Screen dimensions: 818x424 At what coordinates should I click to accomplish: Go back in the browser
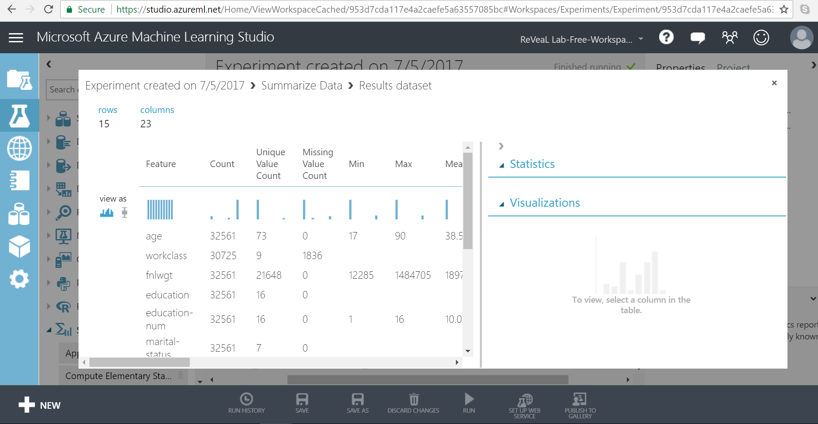(12, 9)
